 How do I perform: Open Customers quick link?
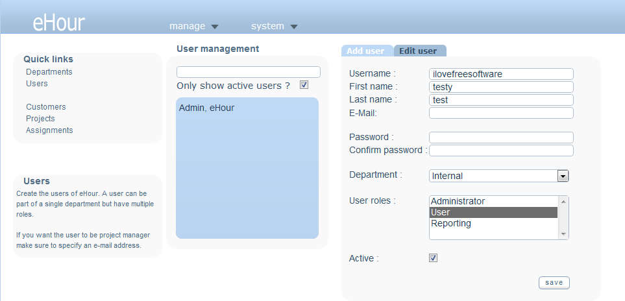[x=46, y=107]
